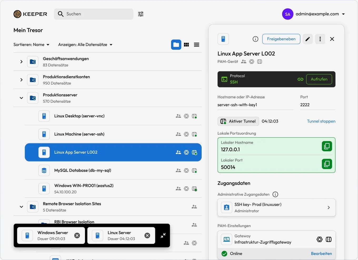
Task: Copy the Lokaler Port 50014
Action: click(327, 164)
